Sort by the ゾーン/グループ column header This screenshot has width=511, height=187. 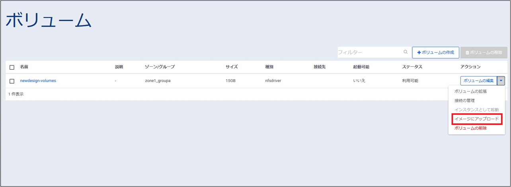click(160, 67)
